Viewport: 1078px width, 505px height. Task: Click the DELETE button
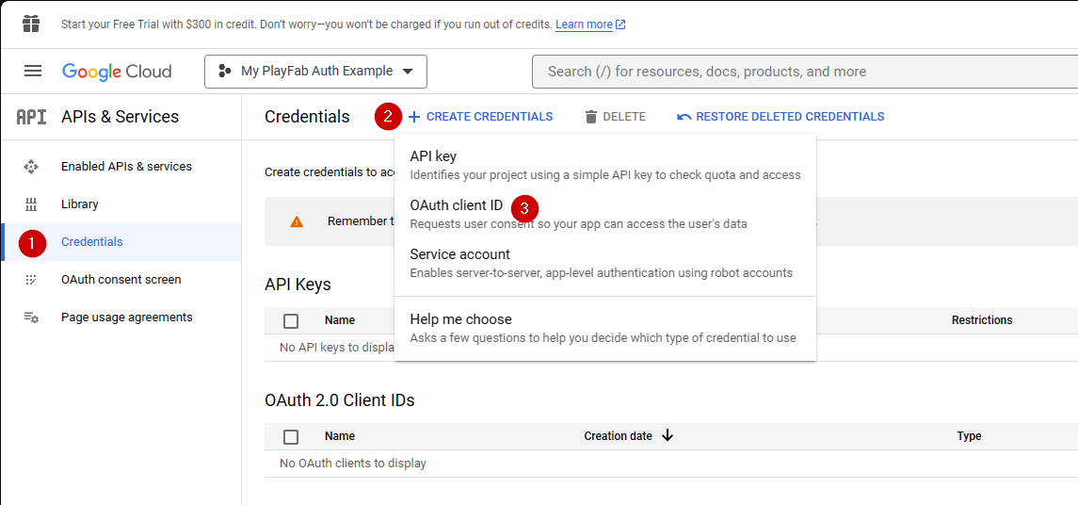(x=616, y=117)
